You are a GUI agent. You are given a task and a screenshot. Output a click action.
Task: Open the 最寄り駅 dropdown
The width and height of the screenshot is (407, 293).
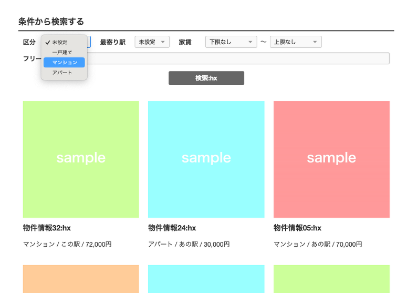pyautogui.click(x=152, y=42)
